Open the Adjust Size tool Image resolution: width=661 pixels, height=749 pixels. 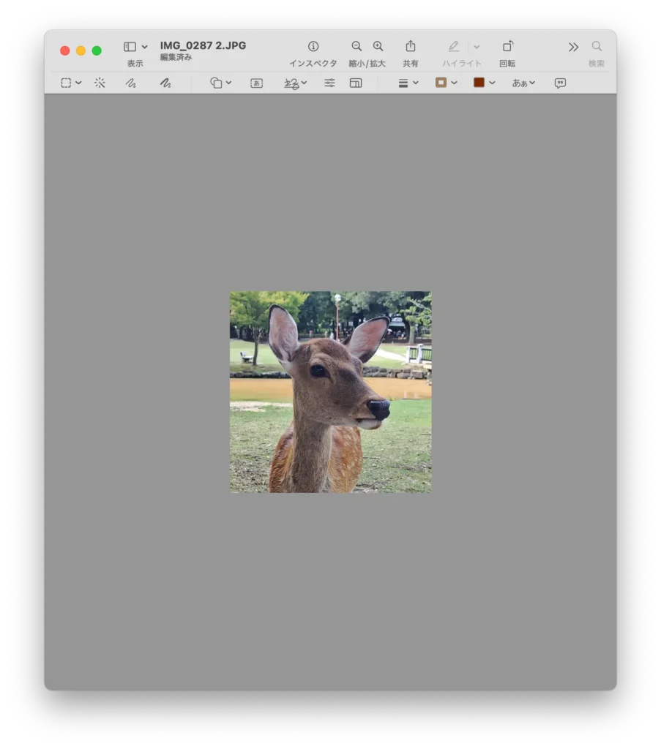(356, 83)
